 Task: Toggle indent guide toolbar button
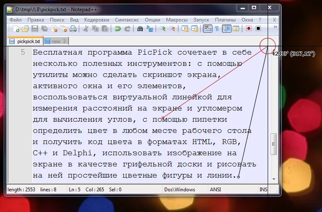coord(227,29)
